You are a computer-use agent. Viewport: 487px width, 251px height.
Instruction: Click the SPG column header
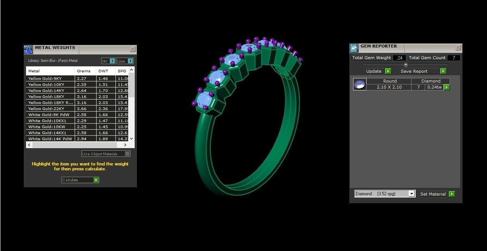tap(122, 71)
